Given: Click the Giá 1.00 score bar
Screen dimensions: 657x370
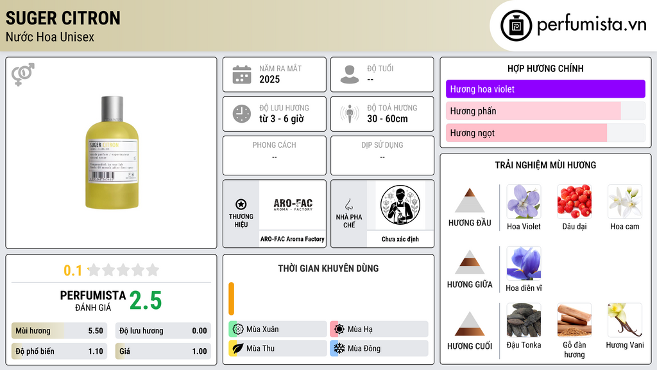Looking at the screenshot, I should tap(163, 351).
